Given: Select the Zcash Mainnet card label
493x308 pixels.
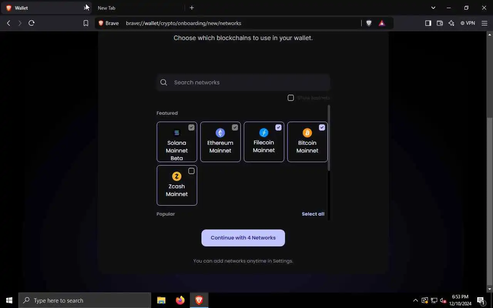Looking at the screenshot, I should pyautogui.click(x=177, y=190).
